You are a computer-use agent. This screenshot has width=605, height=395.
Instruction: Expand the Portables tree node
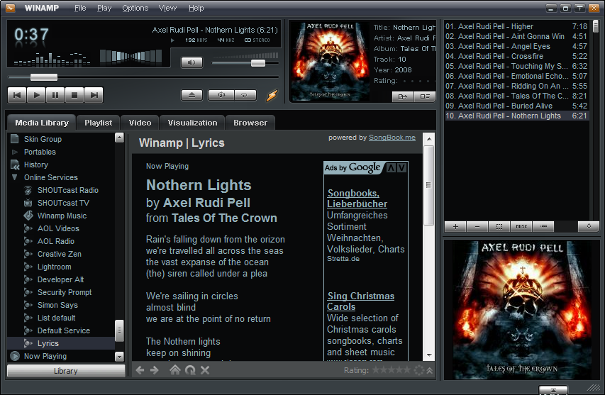click(15, 152)
